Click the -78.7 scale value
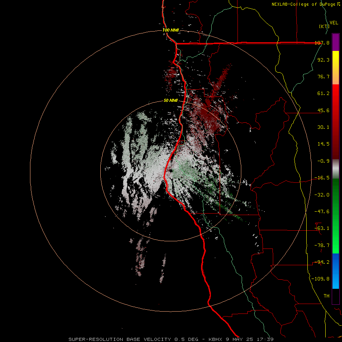342x342 pixels. pyautogui.click(x=322, y=245)
